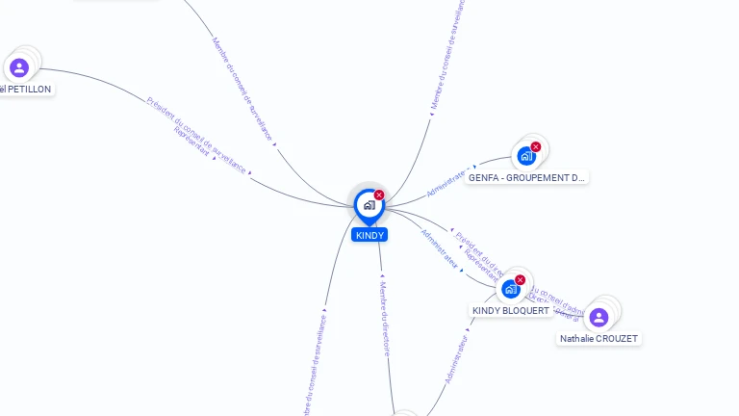Viewport: 739px width, 416px height.
Task: Click the blue KINDY name label
Action: [x=369, y=235]
